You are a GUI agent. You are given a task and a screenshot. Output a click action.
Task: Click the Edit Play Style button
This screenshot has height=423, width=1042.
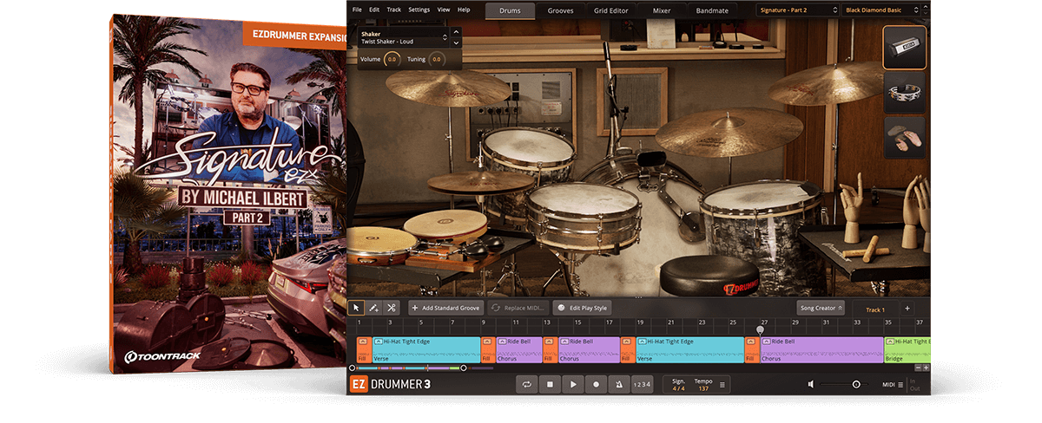tap(582, 308)
